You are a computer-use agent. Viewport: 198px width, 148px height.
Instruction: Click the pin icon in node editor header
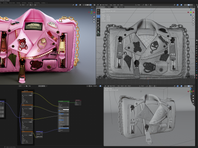(x=47, y=86)
